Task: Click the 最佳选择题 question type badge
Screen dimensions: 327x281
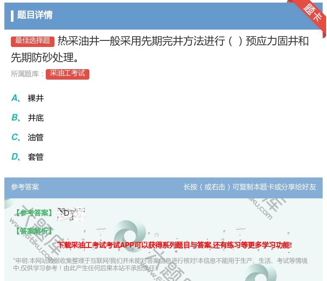Action: coord(33,41)
